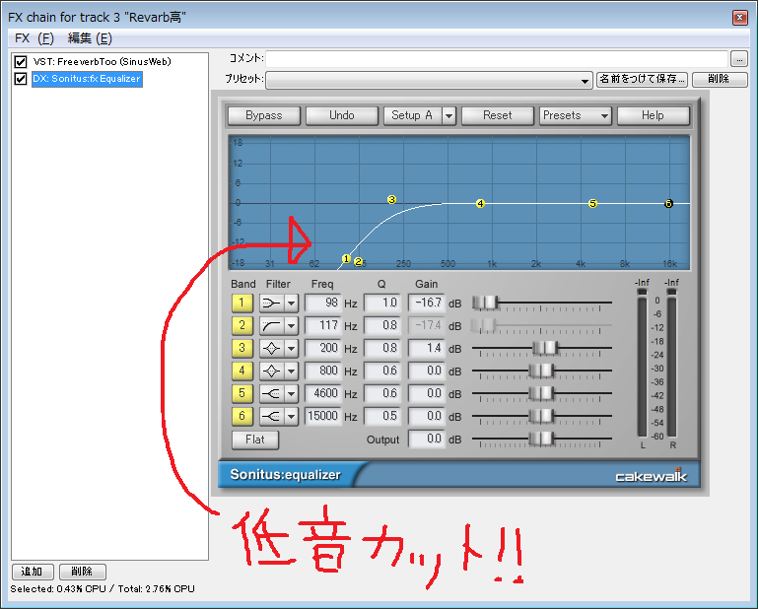Click the cakewalk logo
759x609 pixels.
click(x=651, y=475)
